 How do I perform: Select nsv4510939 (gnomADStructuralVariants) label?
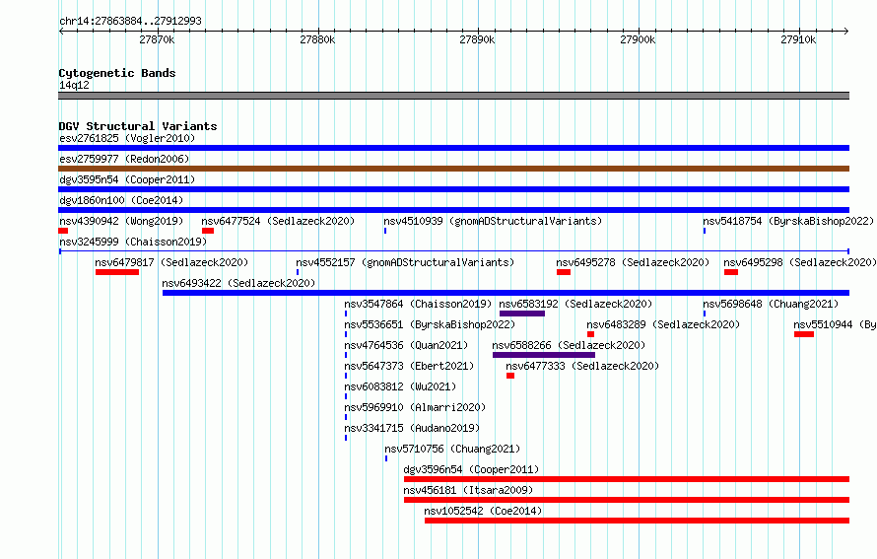(x=493, y=221)
